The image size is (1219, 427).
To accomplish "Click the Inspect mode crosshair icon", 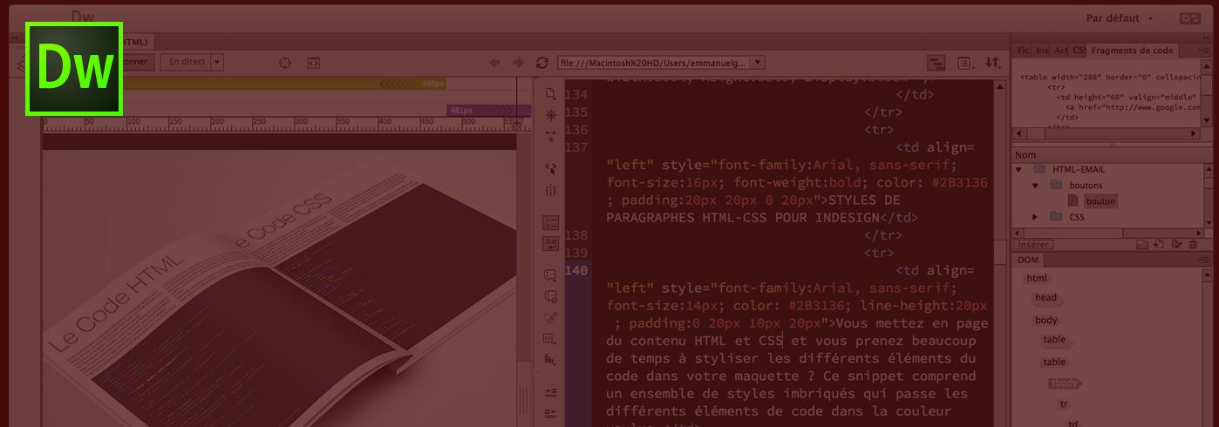I will 284,63.
